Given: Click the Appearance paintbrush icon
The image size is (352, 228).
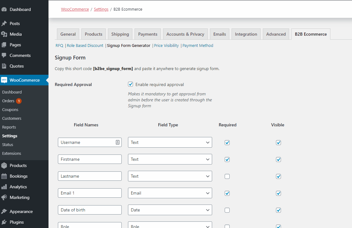Looking at the screenshot, I should click(4, 211).
